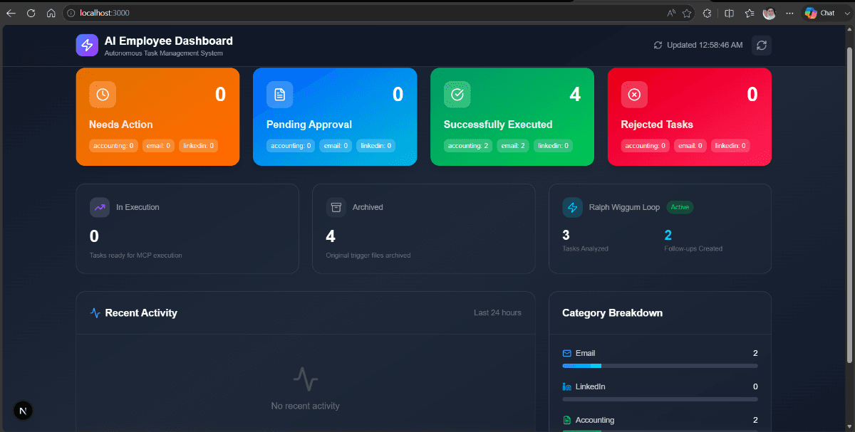
Task: Click accounting: 0 chip under Rejected Tasks
Action: click(x=646, y=145)
